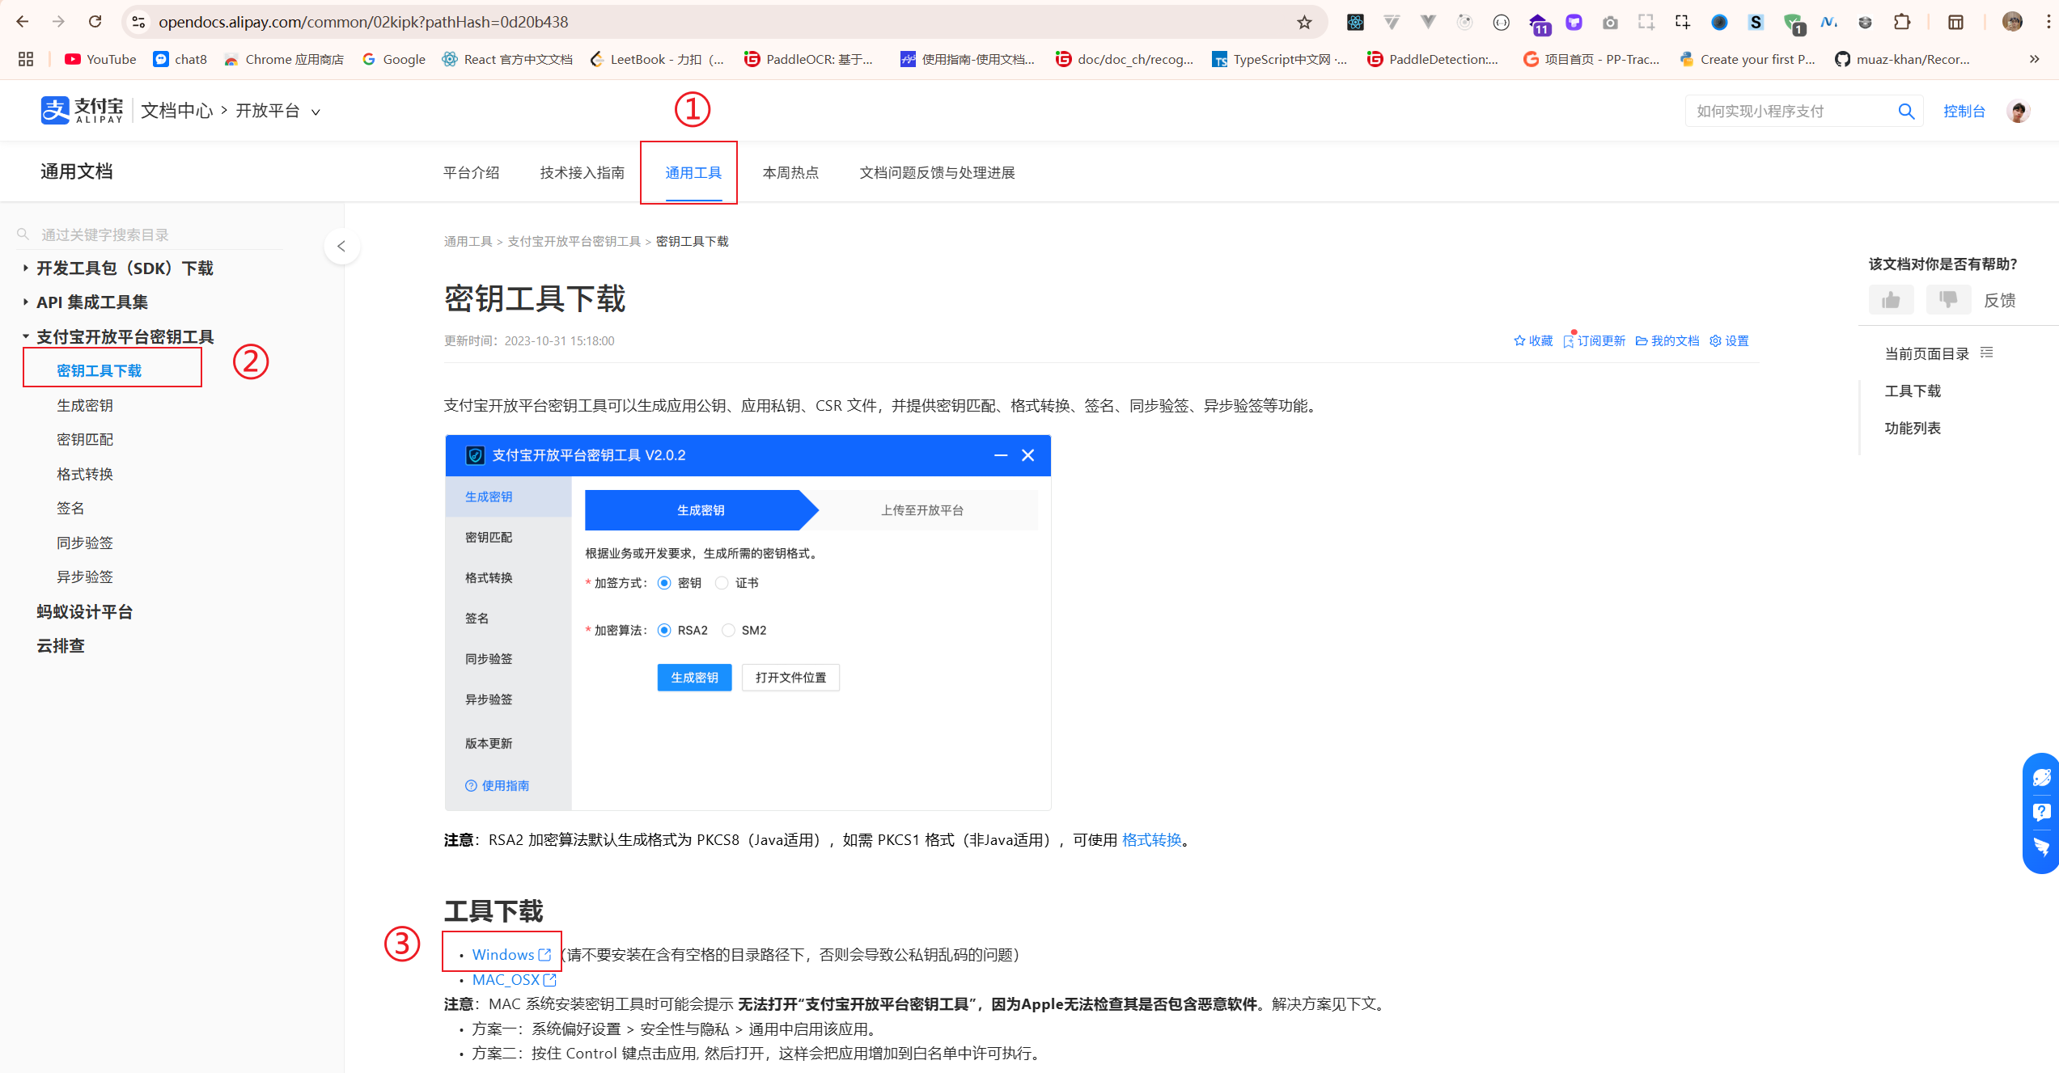Open 蚂蚁设计平台 in sidebar
Screen dimensions: 2059x1073
84,611
